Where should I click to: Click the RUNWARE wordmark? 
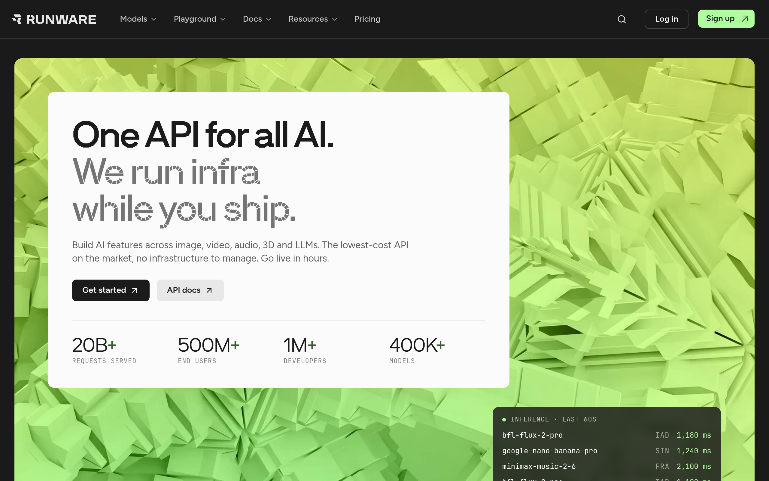(x=61, y=20)
